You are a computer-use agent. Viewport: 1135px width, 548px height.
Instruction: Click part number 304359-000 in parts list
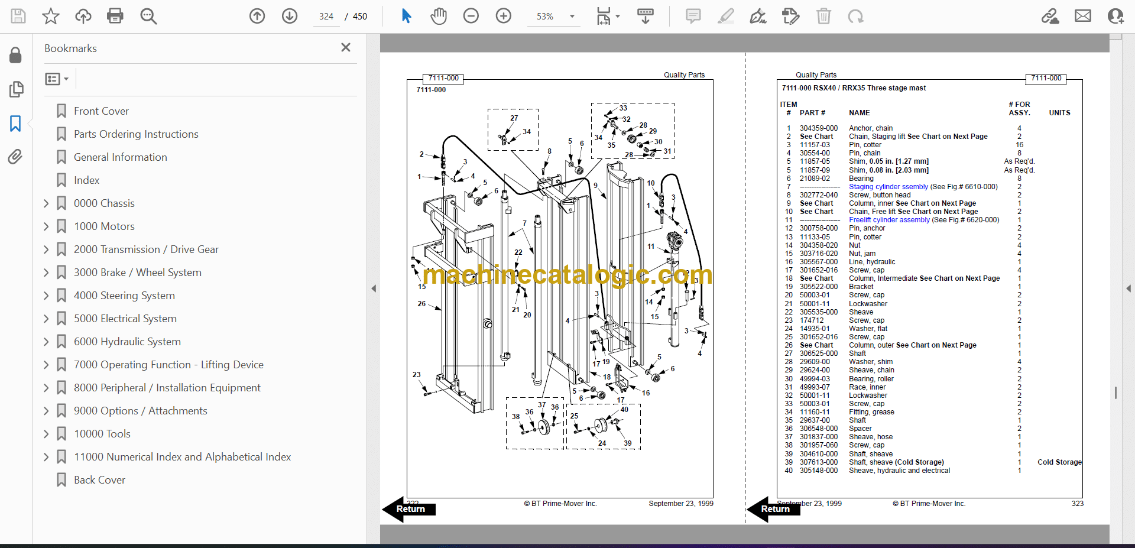[x=819, y=128]
